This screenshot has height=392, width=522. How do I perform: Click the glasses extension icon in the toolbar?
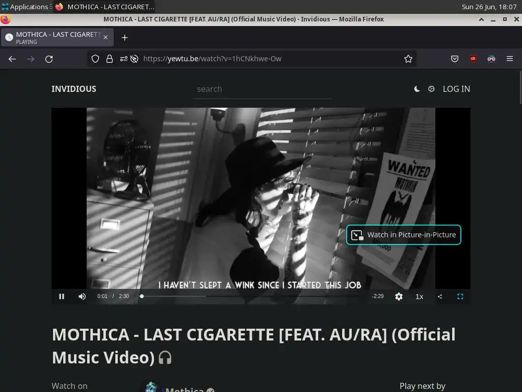pos(491,59)
